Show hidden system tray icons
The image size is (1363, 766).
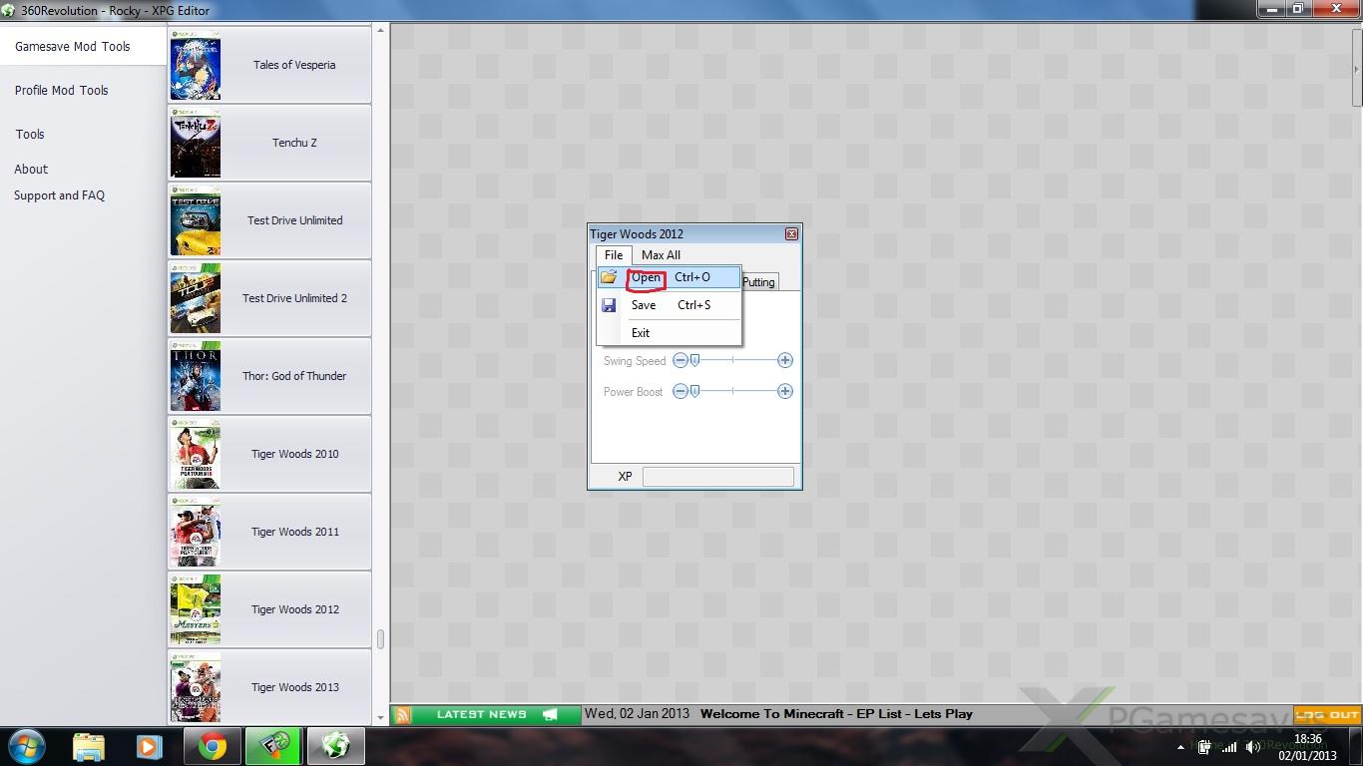coord(1181,747)
